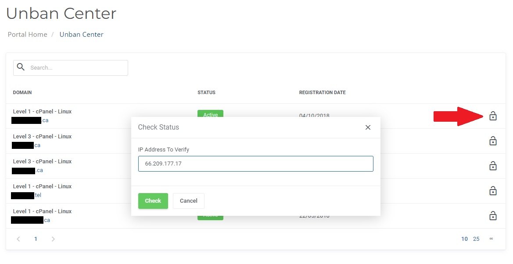Open the Portal Home breadcrumb link
The height and width of the screenshot is (264, 513).
point(28,35)
